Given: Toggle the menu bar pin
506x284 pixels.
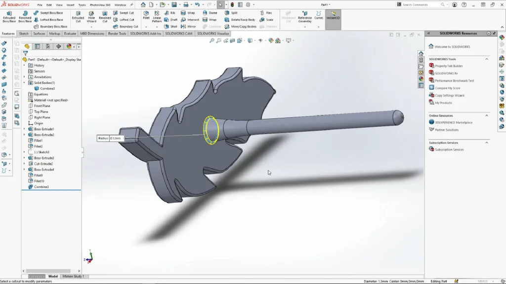Looking at the screenshot, I should pyautogui.click(x=131, y=4).
